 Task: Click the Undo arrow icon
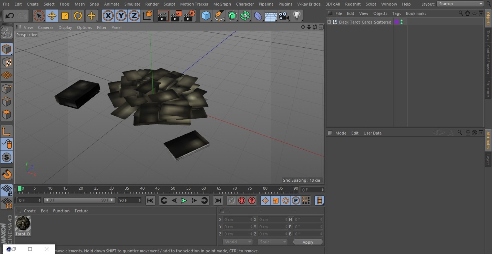(x=10, y=16)
